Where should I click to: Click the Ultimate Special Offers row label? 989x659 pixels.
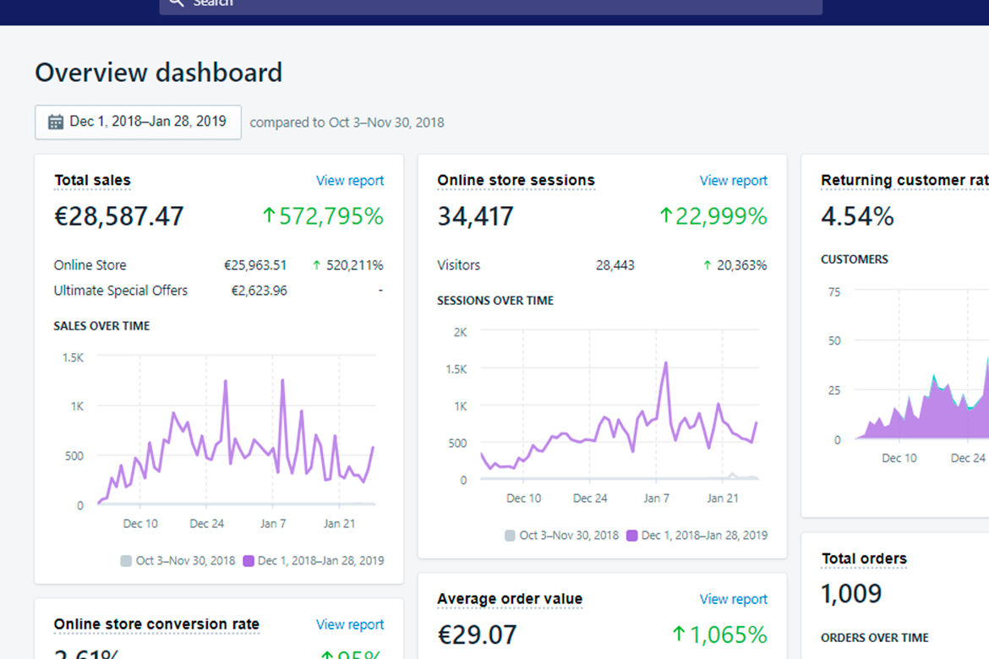[x=121, y=291]
